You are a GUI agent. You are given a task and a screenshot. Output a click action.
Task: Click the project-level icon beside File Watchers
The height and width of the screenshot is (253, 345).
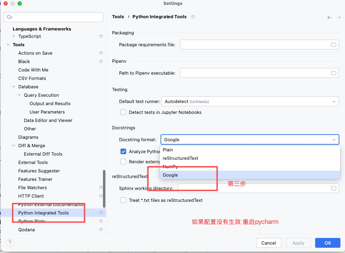(x=101, y=187)
